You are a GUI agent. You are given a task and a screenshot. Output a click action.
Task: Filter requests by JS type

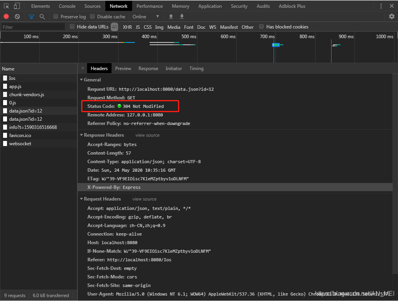click(138, 27)
